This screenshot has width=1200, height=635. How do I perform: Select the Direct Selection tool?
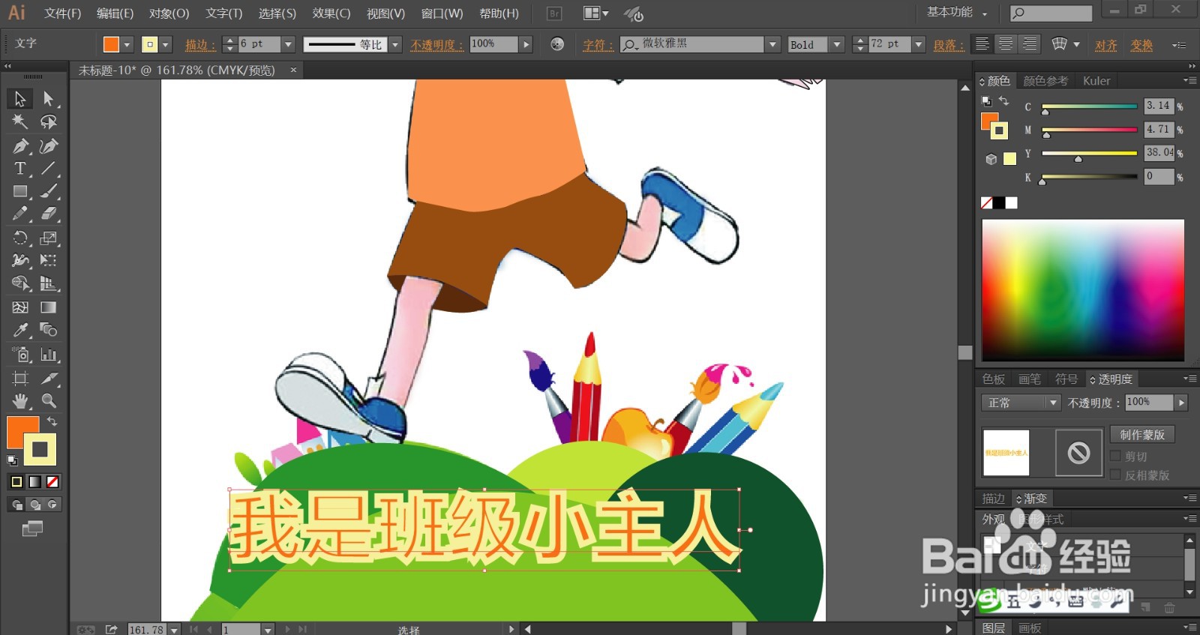pos(48,98)
